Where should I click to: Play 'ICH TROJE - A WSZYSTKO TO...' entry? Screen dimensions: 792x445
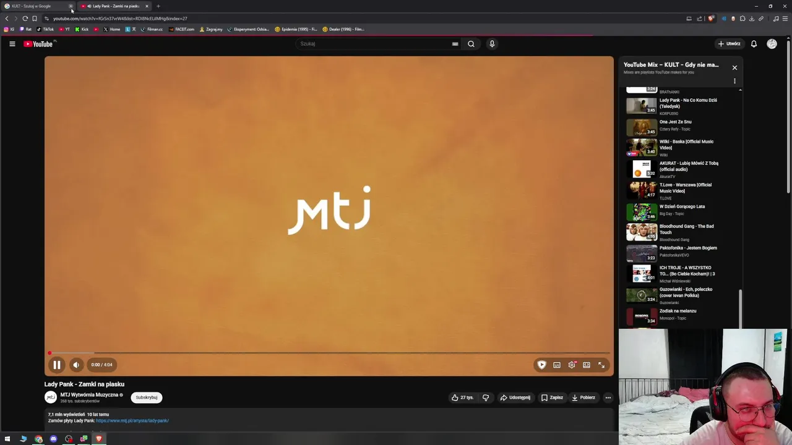[681, 274]
